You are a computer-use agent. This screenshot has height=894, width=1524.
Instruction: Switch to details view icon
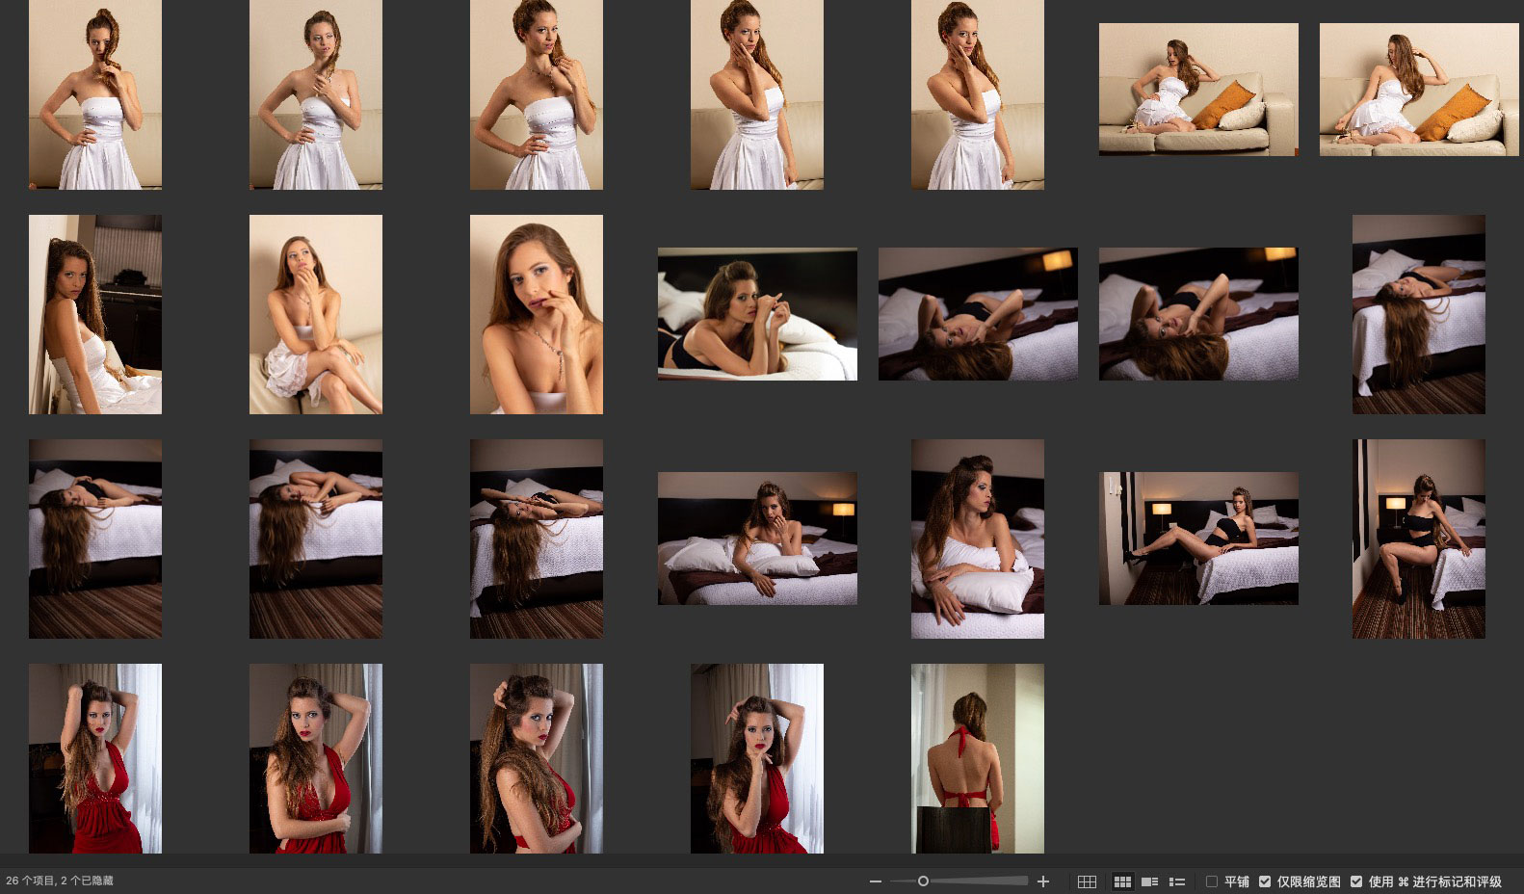click(1149, 881)
